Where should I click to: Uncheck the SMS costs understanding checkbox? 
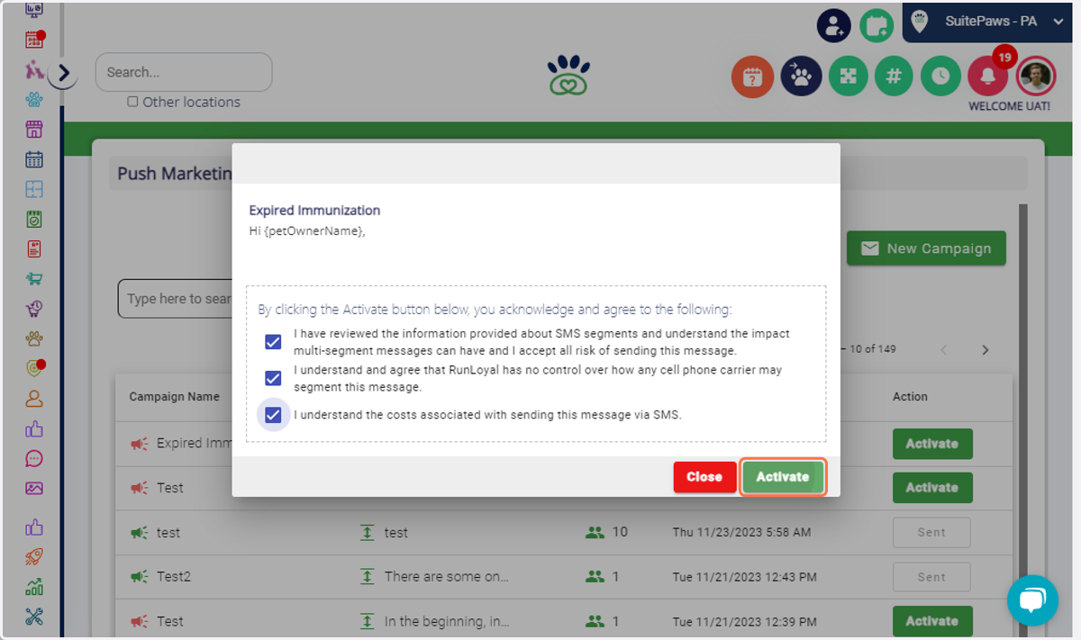(273, 415)
